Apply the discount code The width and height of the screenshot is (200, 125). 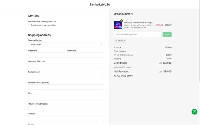click(167, 34)
